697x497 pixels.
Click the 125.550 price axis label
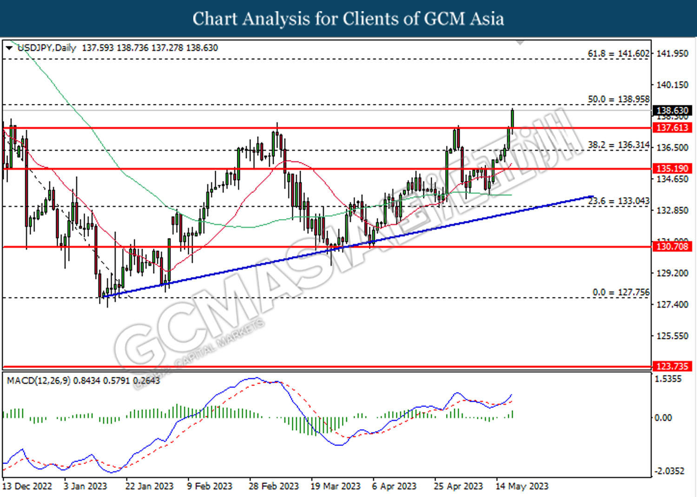pyautogui.click(x=672, y=336)
